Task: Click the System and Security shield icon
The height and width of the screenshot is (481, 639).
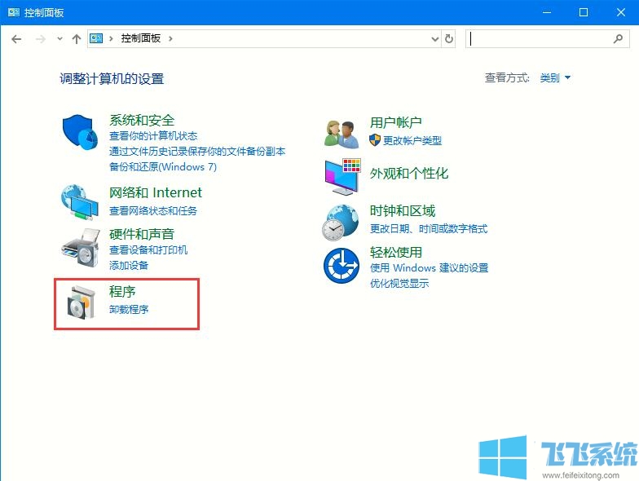Action: point(80,131)
